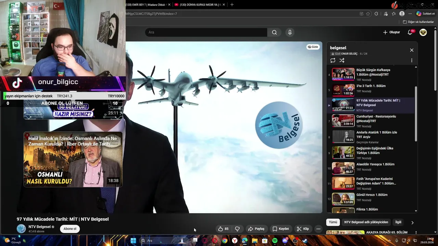The height and width of the screenshot is (246, 438).
Task: Open more actions ellipsis below video
Action: point(318,229)
